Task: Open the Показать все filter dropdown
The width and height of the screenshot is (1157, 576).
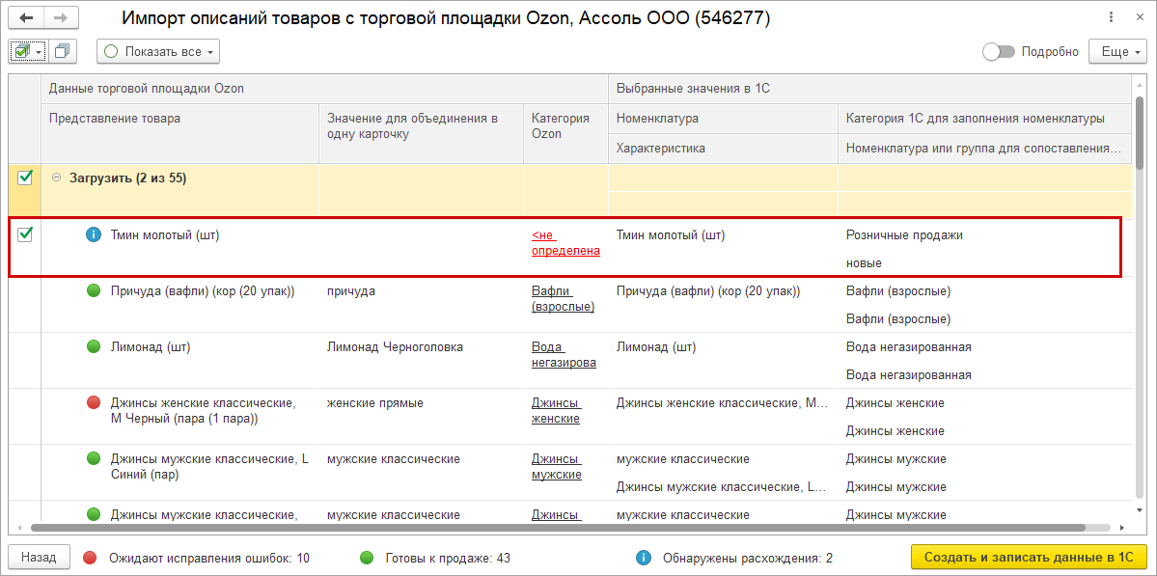Action: (x=158, y=52)
